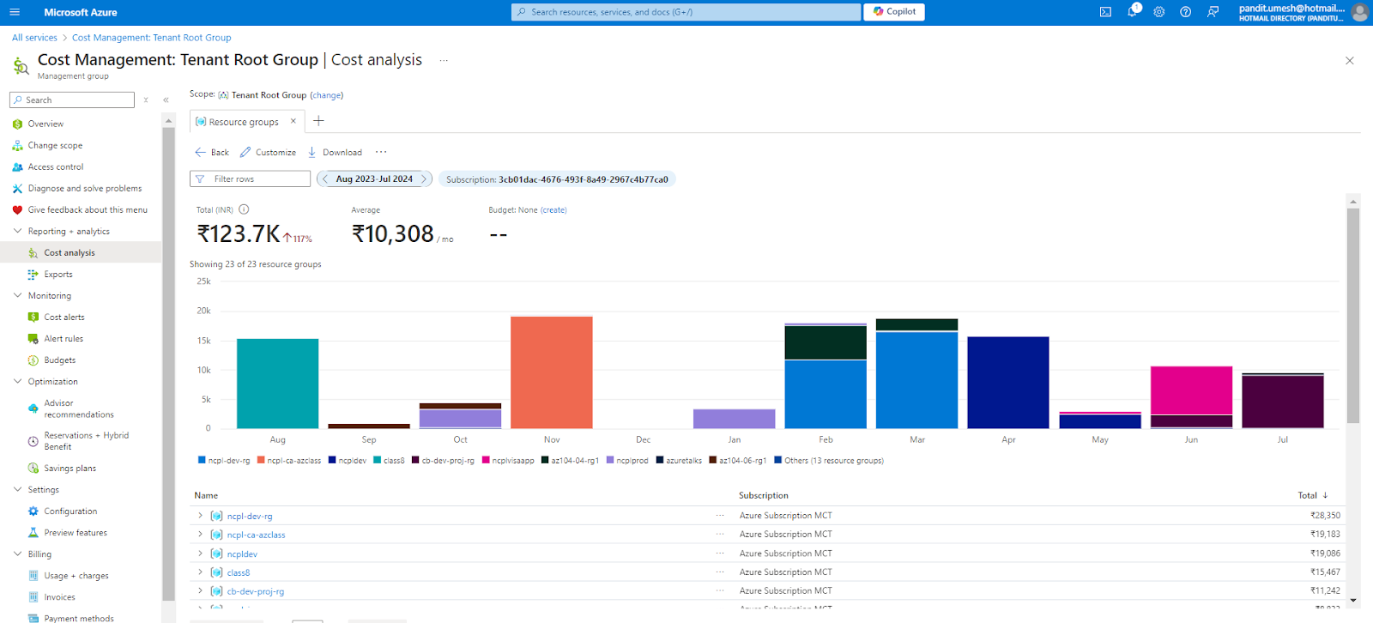This screenshot has width=1373, height=623.
Task: Select the orange Nov bar in chart
Action: (552, 372)
